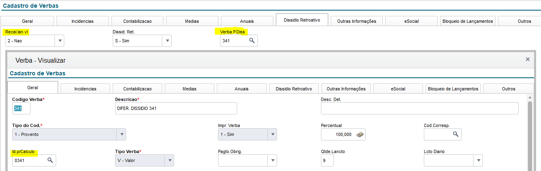
Task: Expand the Pagto.Obrig. dropdown
Action: point(272,160)
